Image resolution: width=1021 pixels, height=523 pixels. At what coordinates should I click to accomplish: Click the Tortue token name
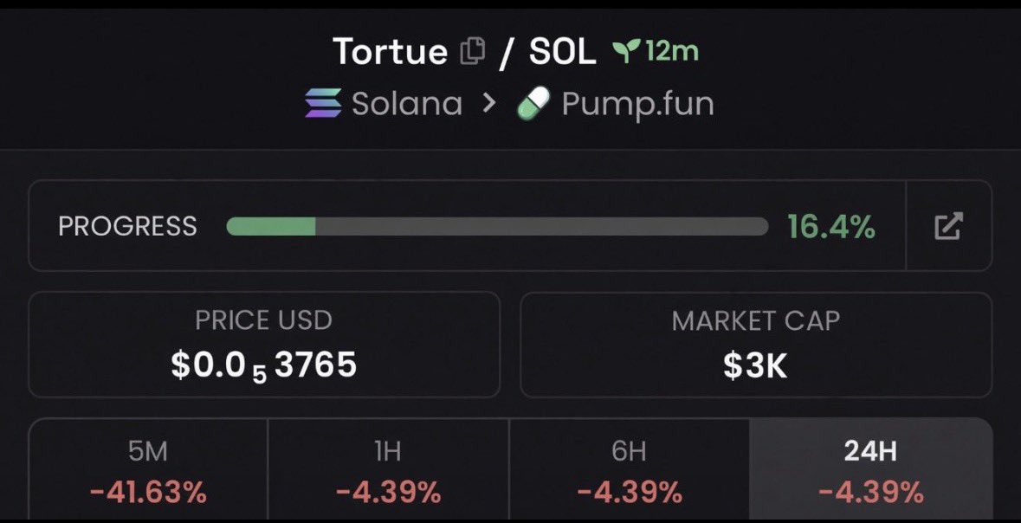pyautogui.click(x=390, y=51)
